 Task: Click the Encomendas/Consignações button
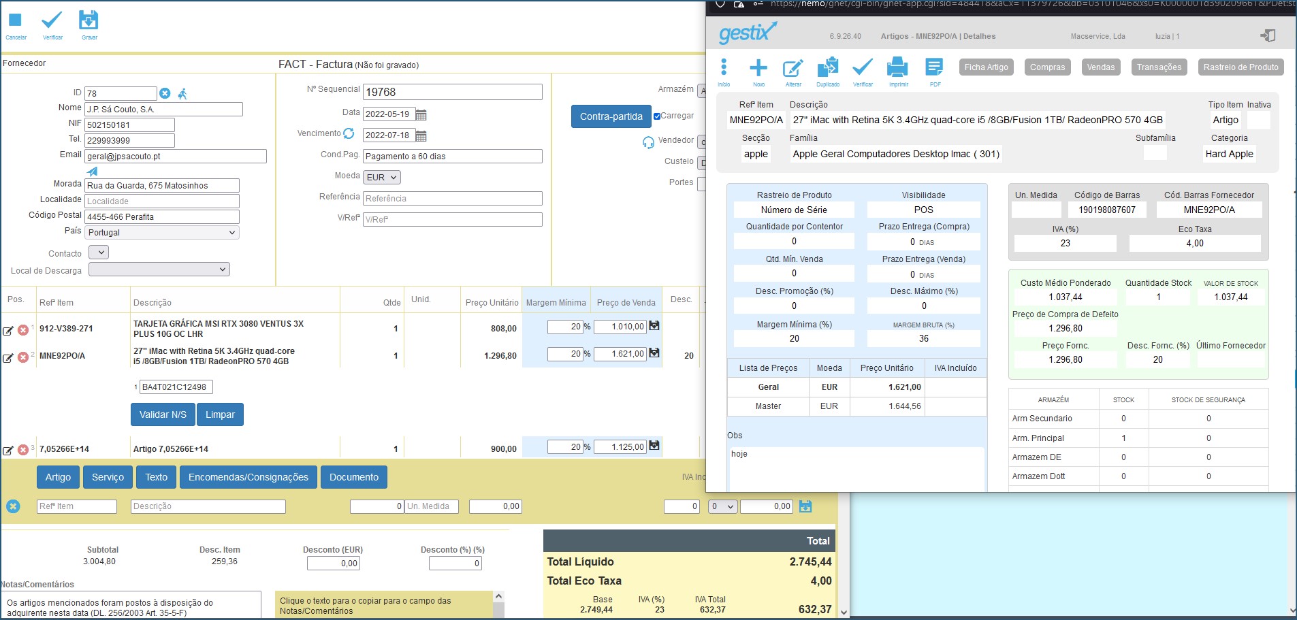(x=249, y=477)
